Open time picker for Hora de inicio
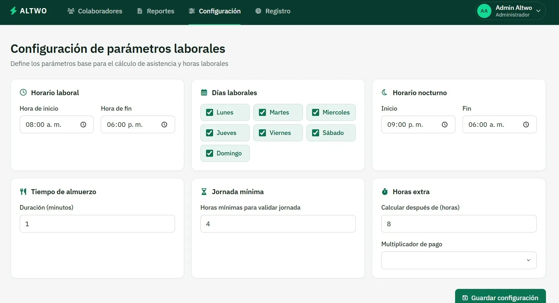Viewport: 559px width, 303px height. 83,124
